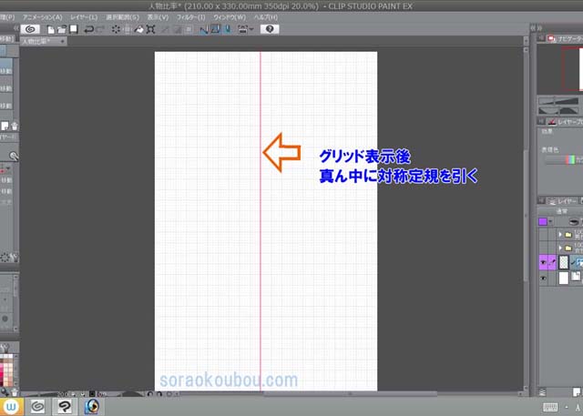583x416 pixels.
Task: Toggle visibility of second layer folder
Action: pyautogui.click(x=543, y=248)
